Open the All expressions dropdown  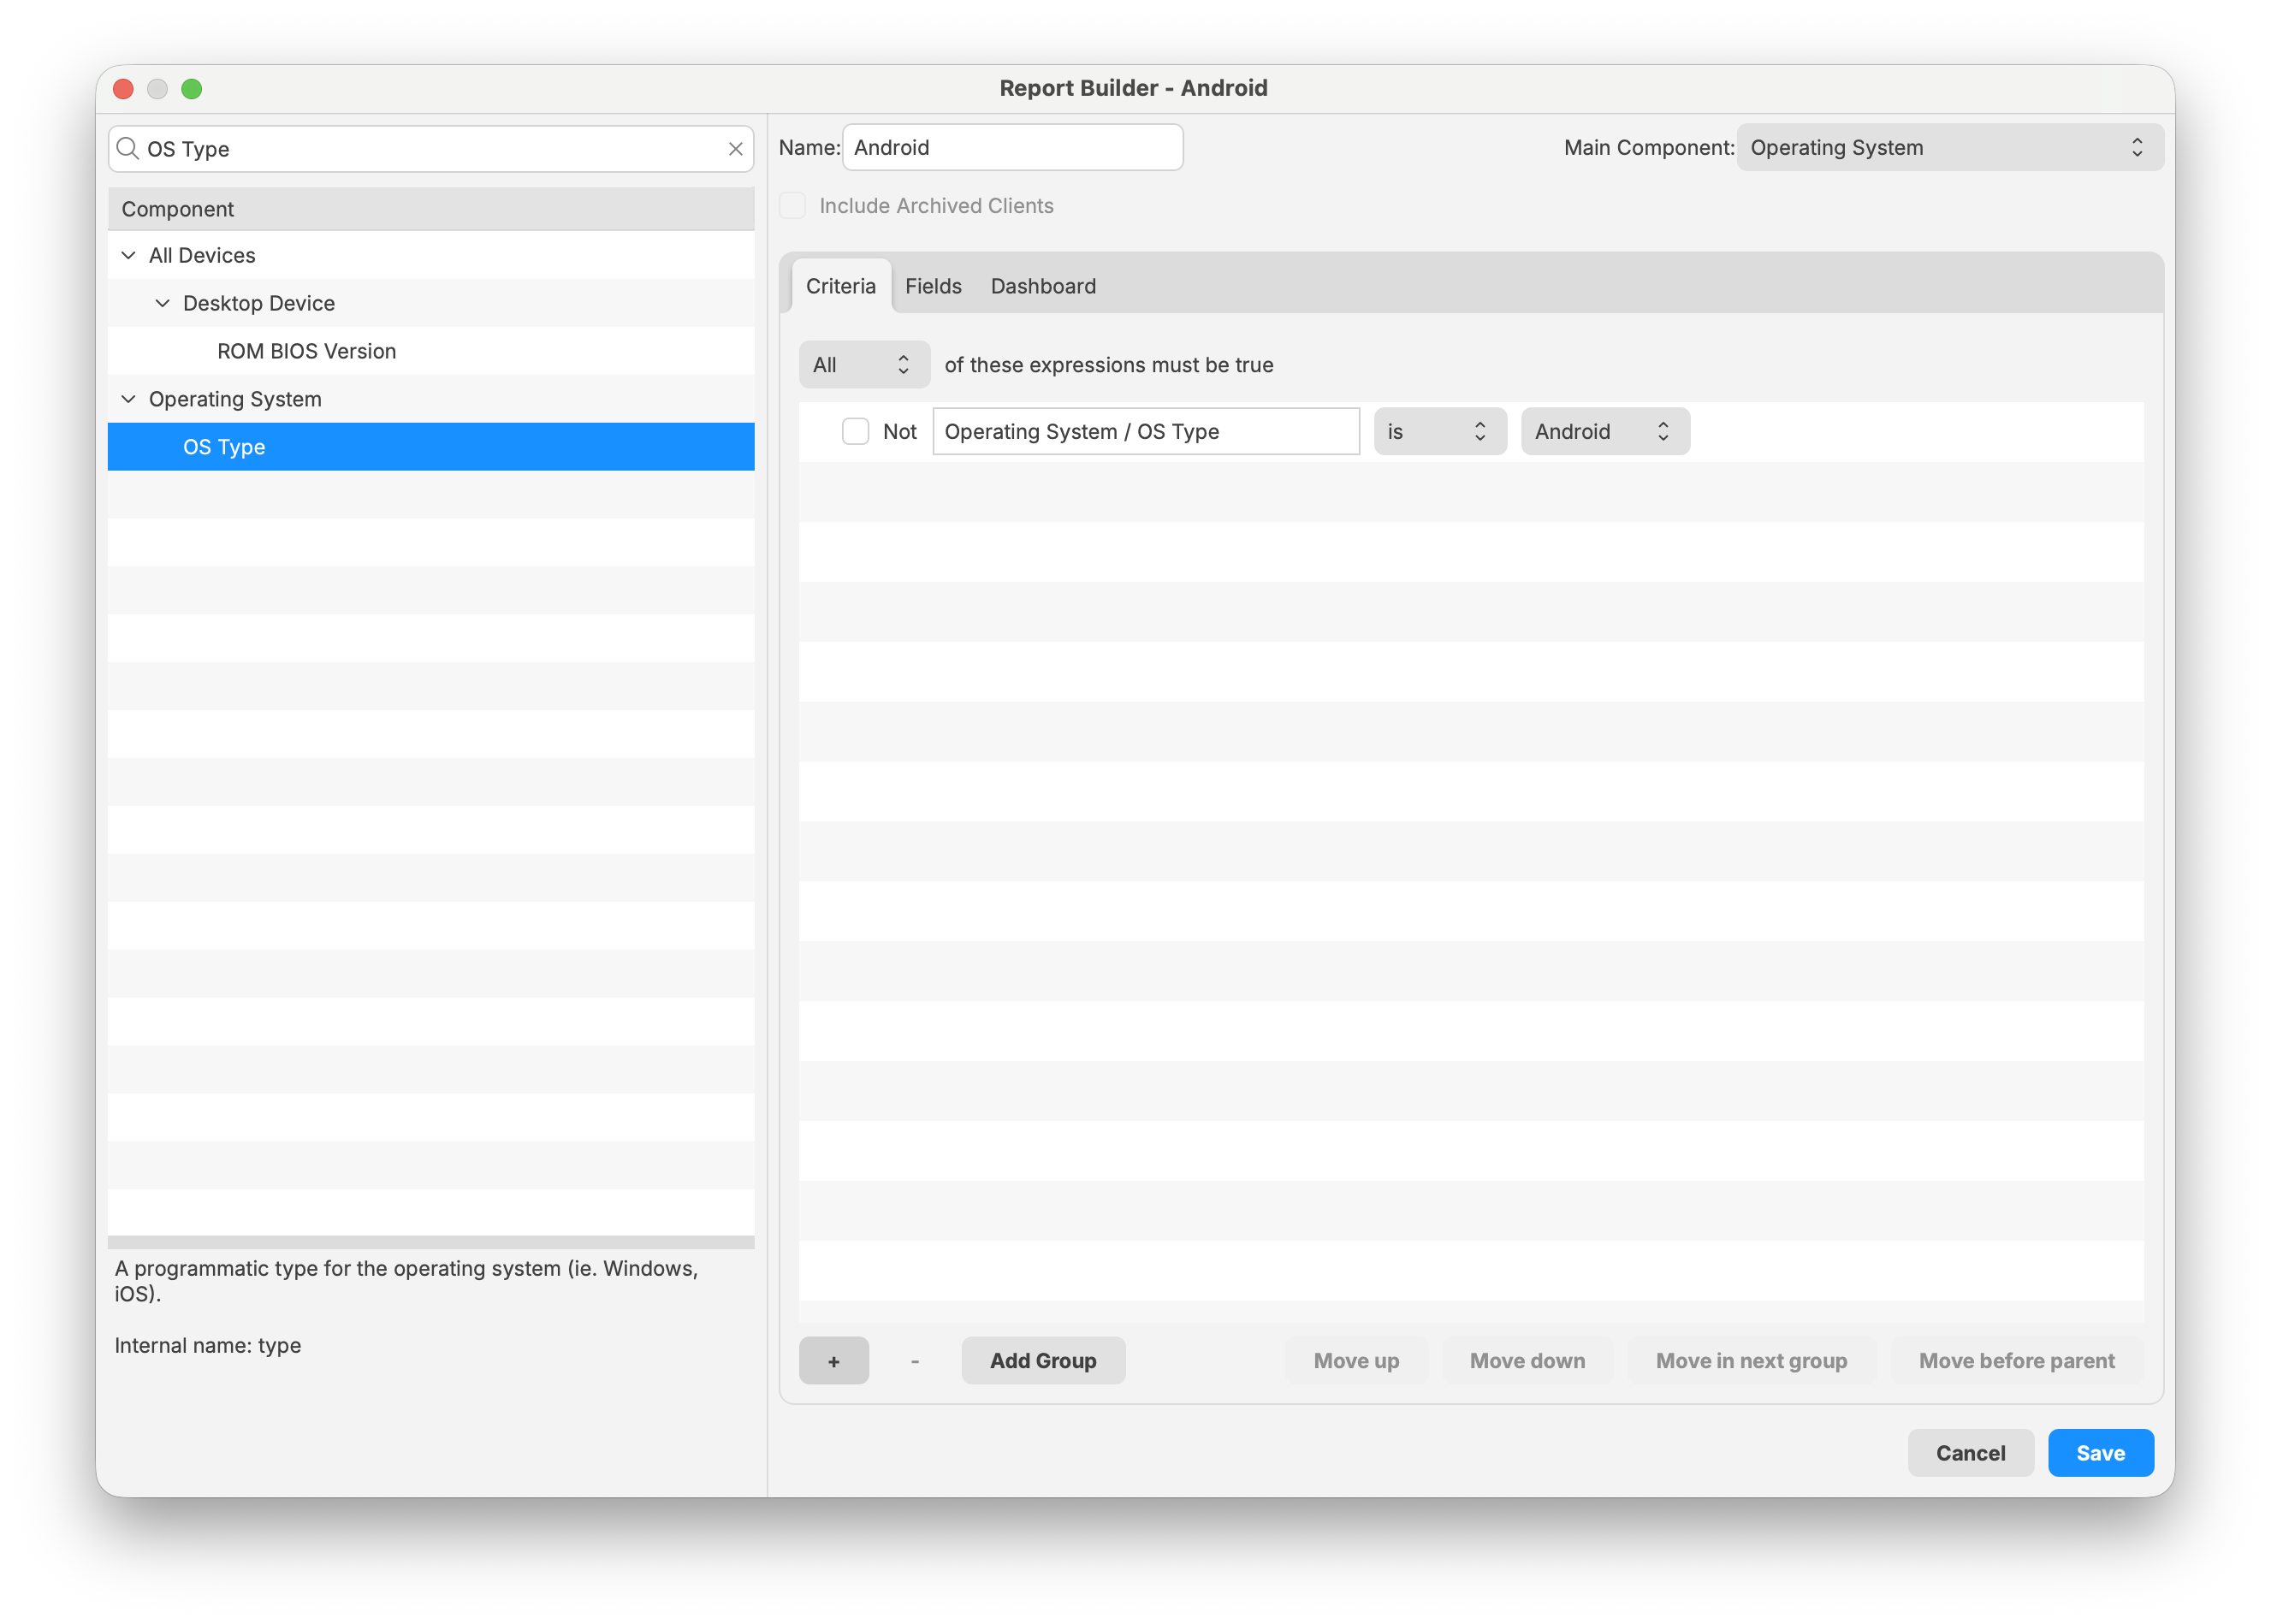click(x=864, y=364)
